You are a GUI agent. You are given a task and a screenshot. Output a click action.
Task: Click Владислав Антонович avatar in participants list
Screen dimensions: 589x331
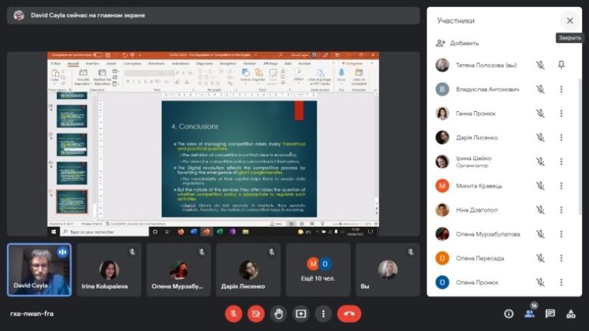tap(442, 90)
